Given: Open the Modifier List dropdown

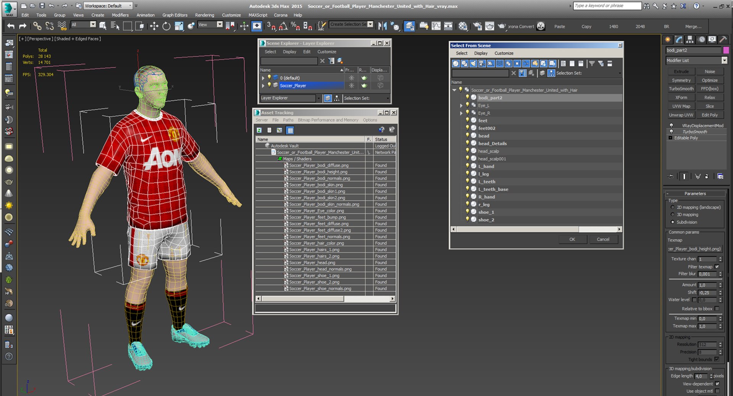Looking at the screenshot, I should (697, 60).
